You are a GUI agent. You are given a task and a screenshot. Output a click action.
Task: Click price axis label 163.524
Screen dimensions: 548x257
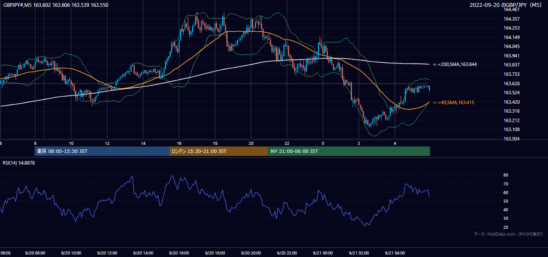(x=512, y=93)
